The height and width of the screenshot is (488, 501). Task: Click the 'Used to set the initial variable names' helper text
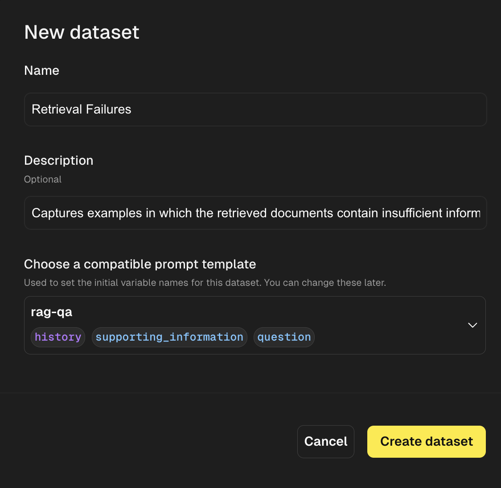pos(205,283)
